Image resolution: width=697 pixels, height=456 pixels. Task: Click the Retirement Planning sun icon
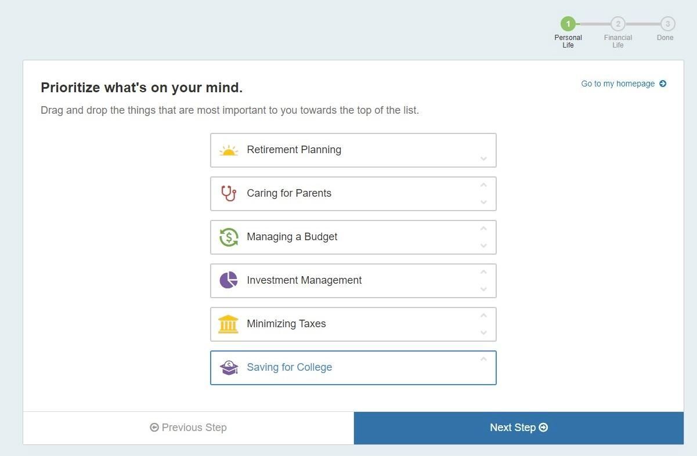[x=229, y=150]
